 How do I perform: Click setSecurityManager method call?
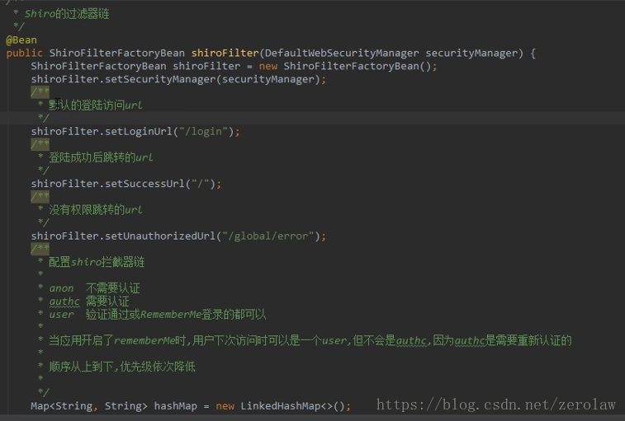click(160, 79)
